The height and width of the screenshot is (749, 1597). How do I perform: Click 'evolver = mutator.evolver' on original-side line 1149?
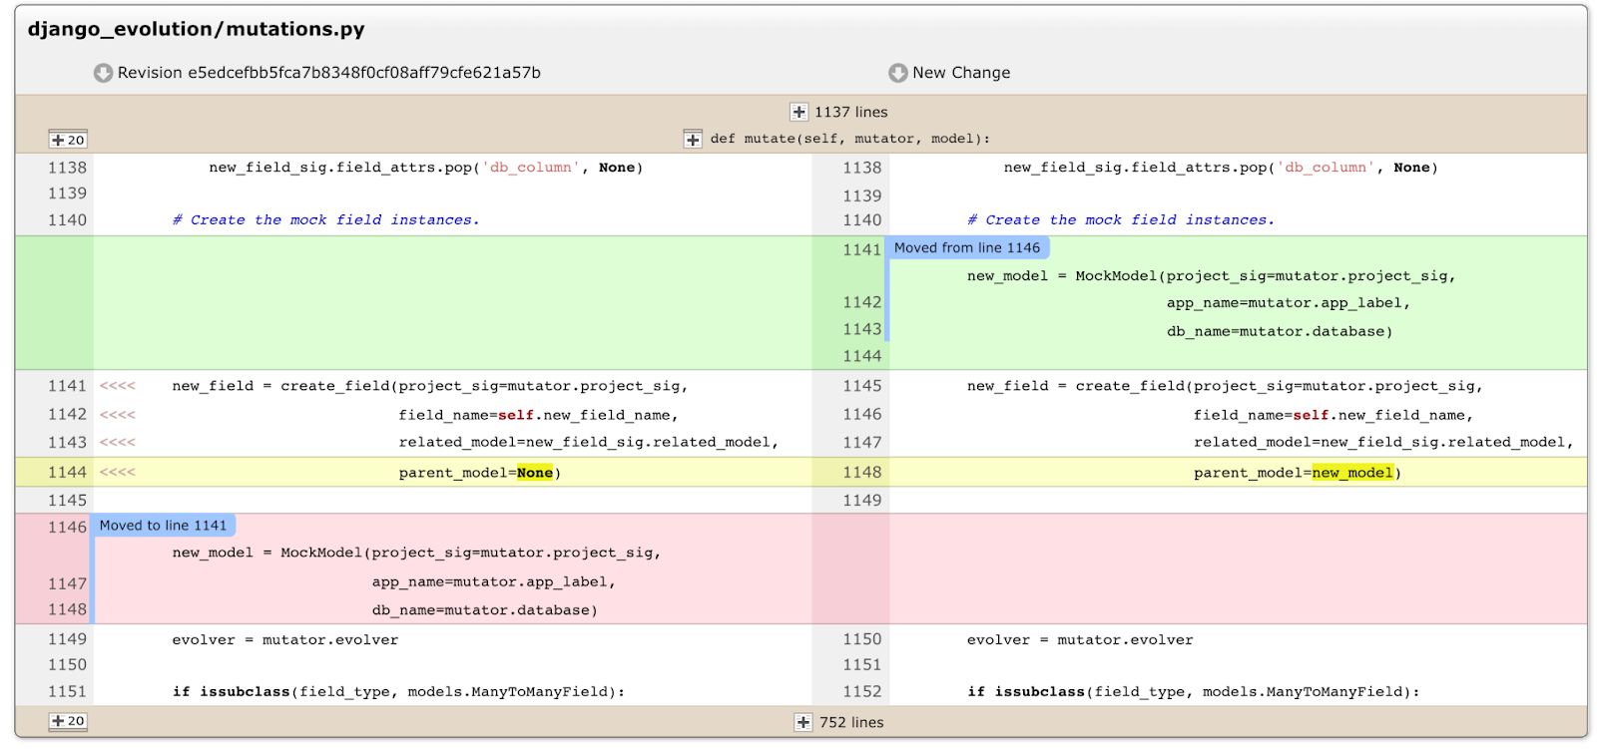click(x=285, y=640)
